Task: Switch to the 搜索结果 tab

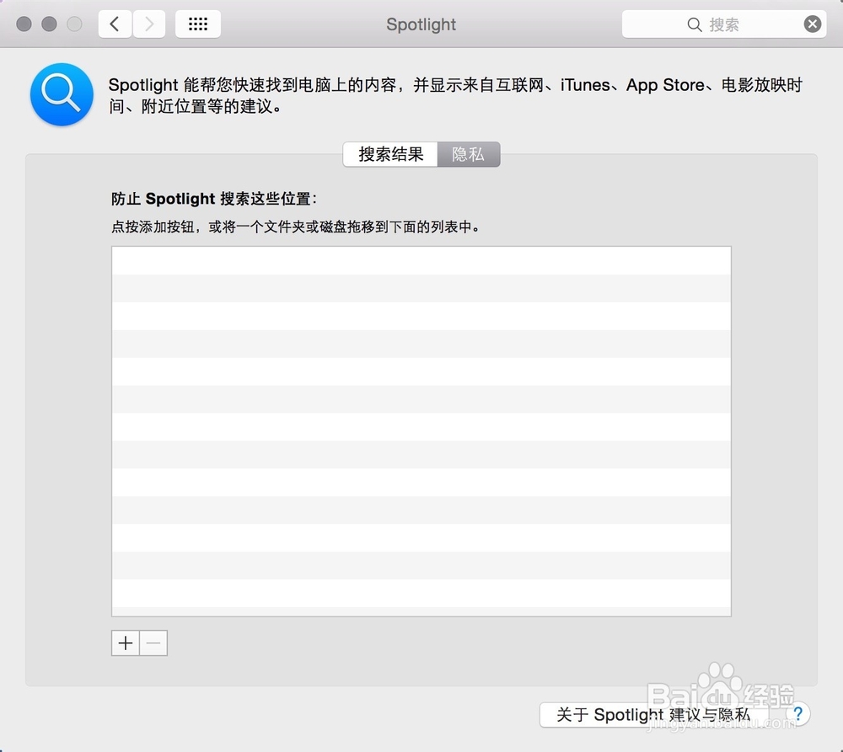Action: (389, 154)
